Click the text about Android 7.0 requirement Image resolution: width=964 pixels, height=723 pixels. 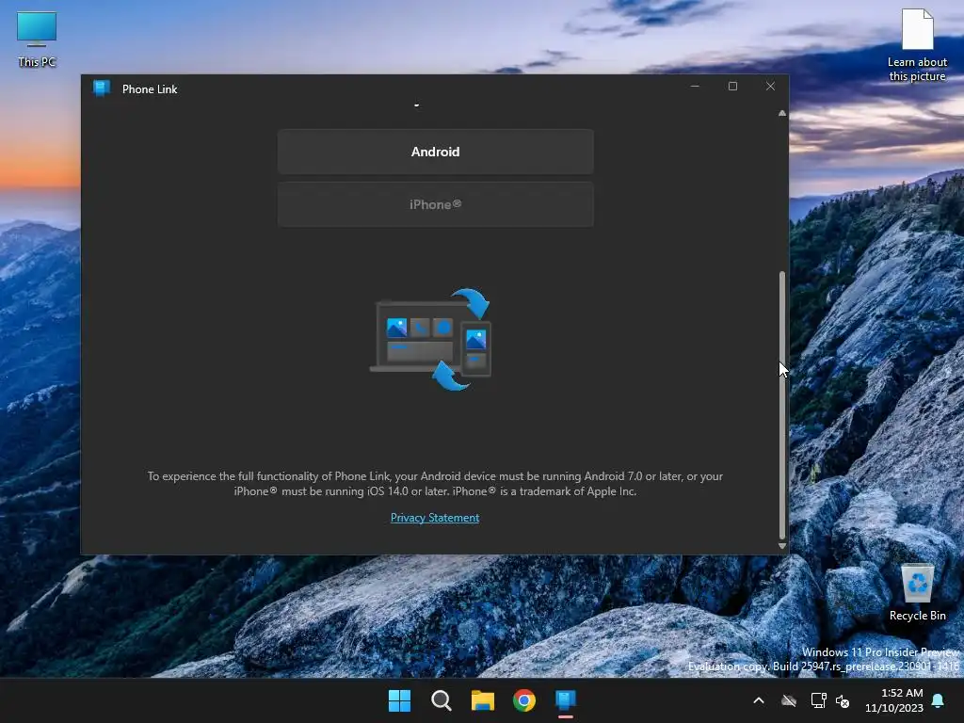(x=435, y=484)
